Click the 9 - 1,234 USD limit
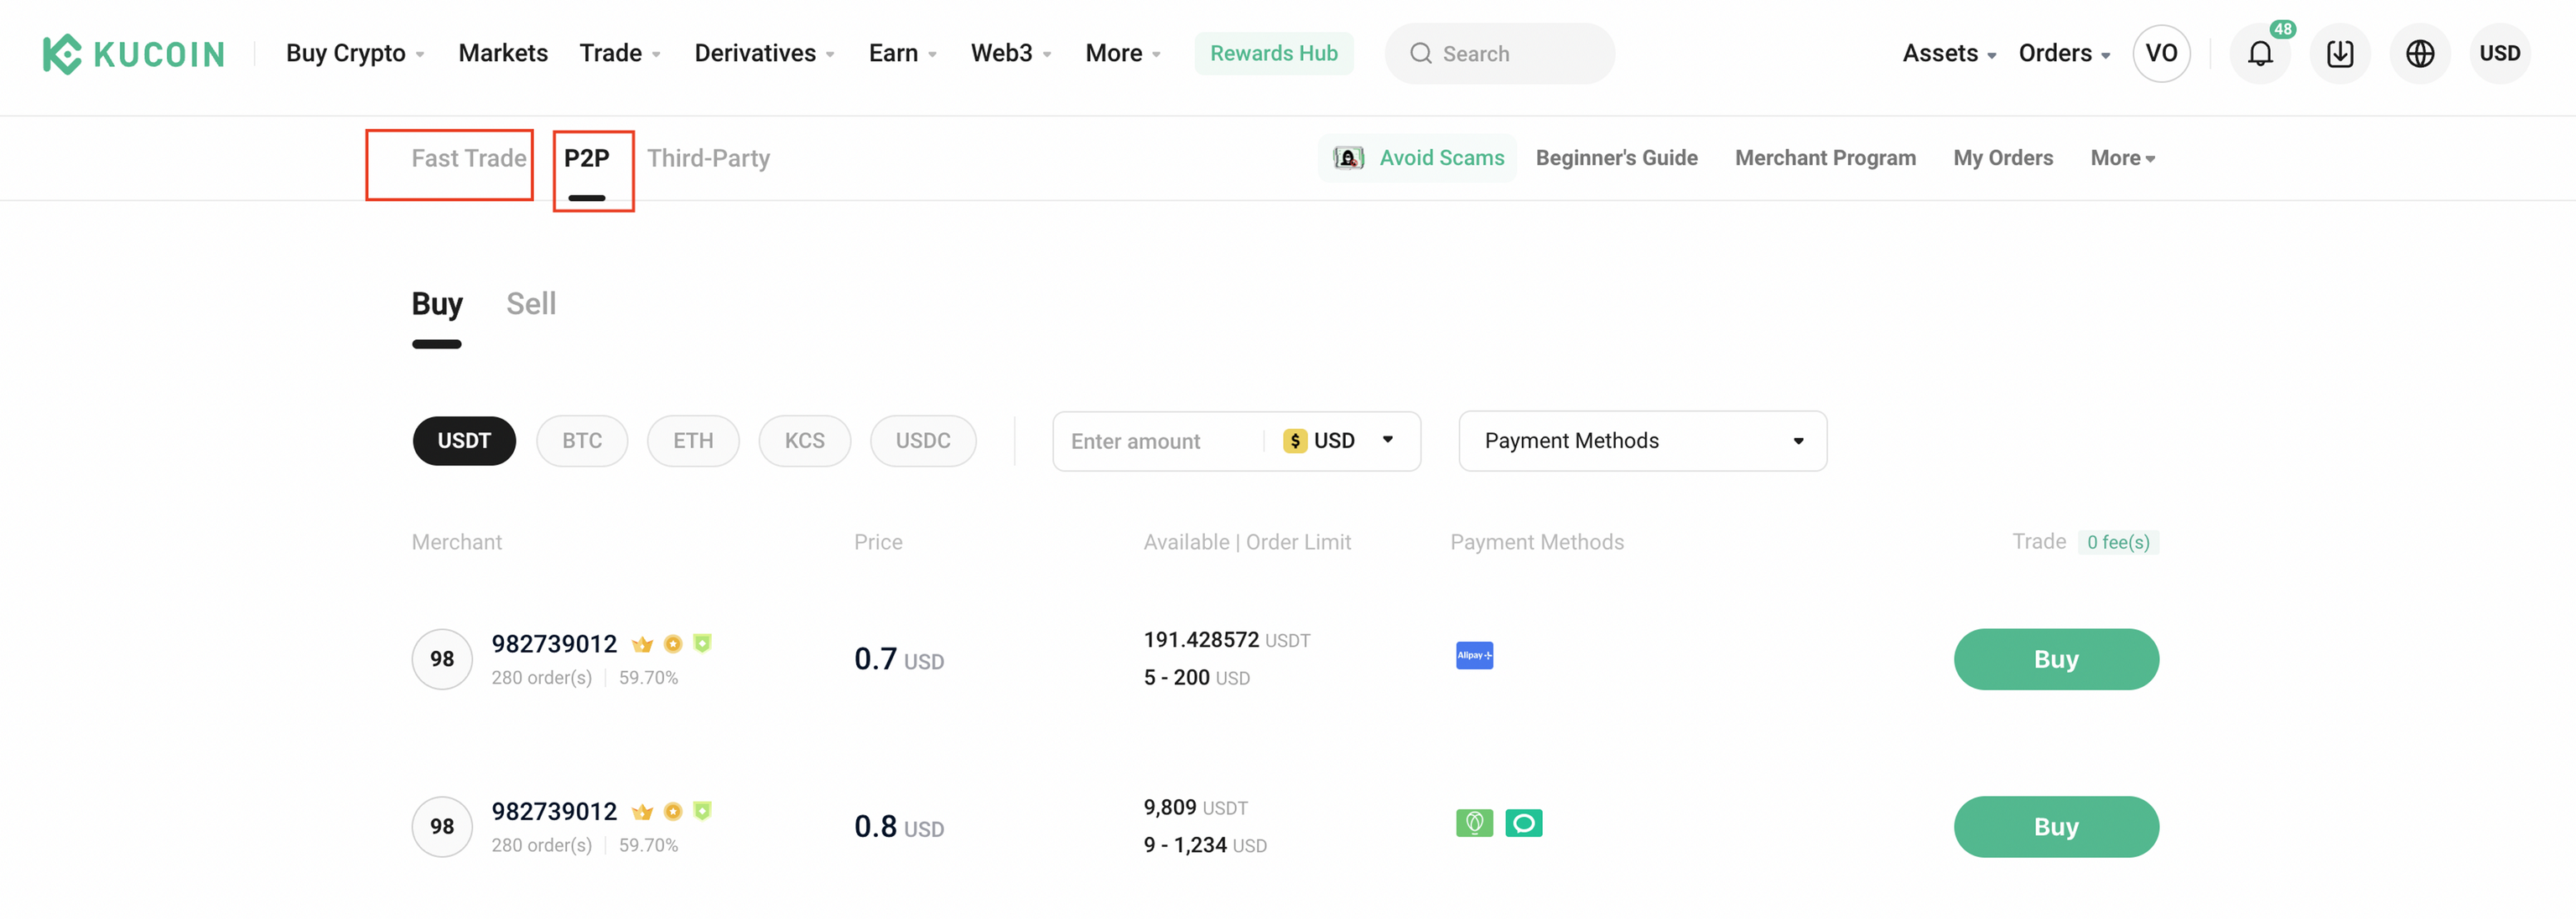Screen dimensions: 2576x919 click(x=1204, y=845)
